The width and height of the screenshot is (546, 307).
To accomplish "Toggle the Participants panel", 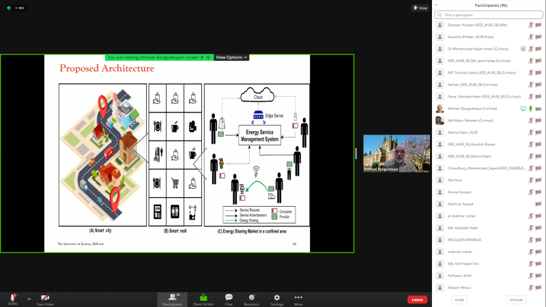I will (x=172, y=298).
